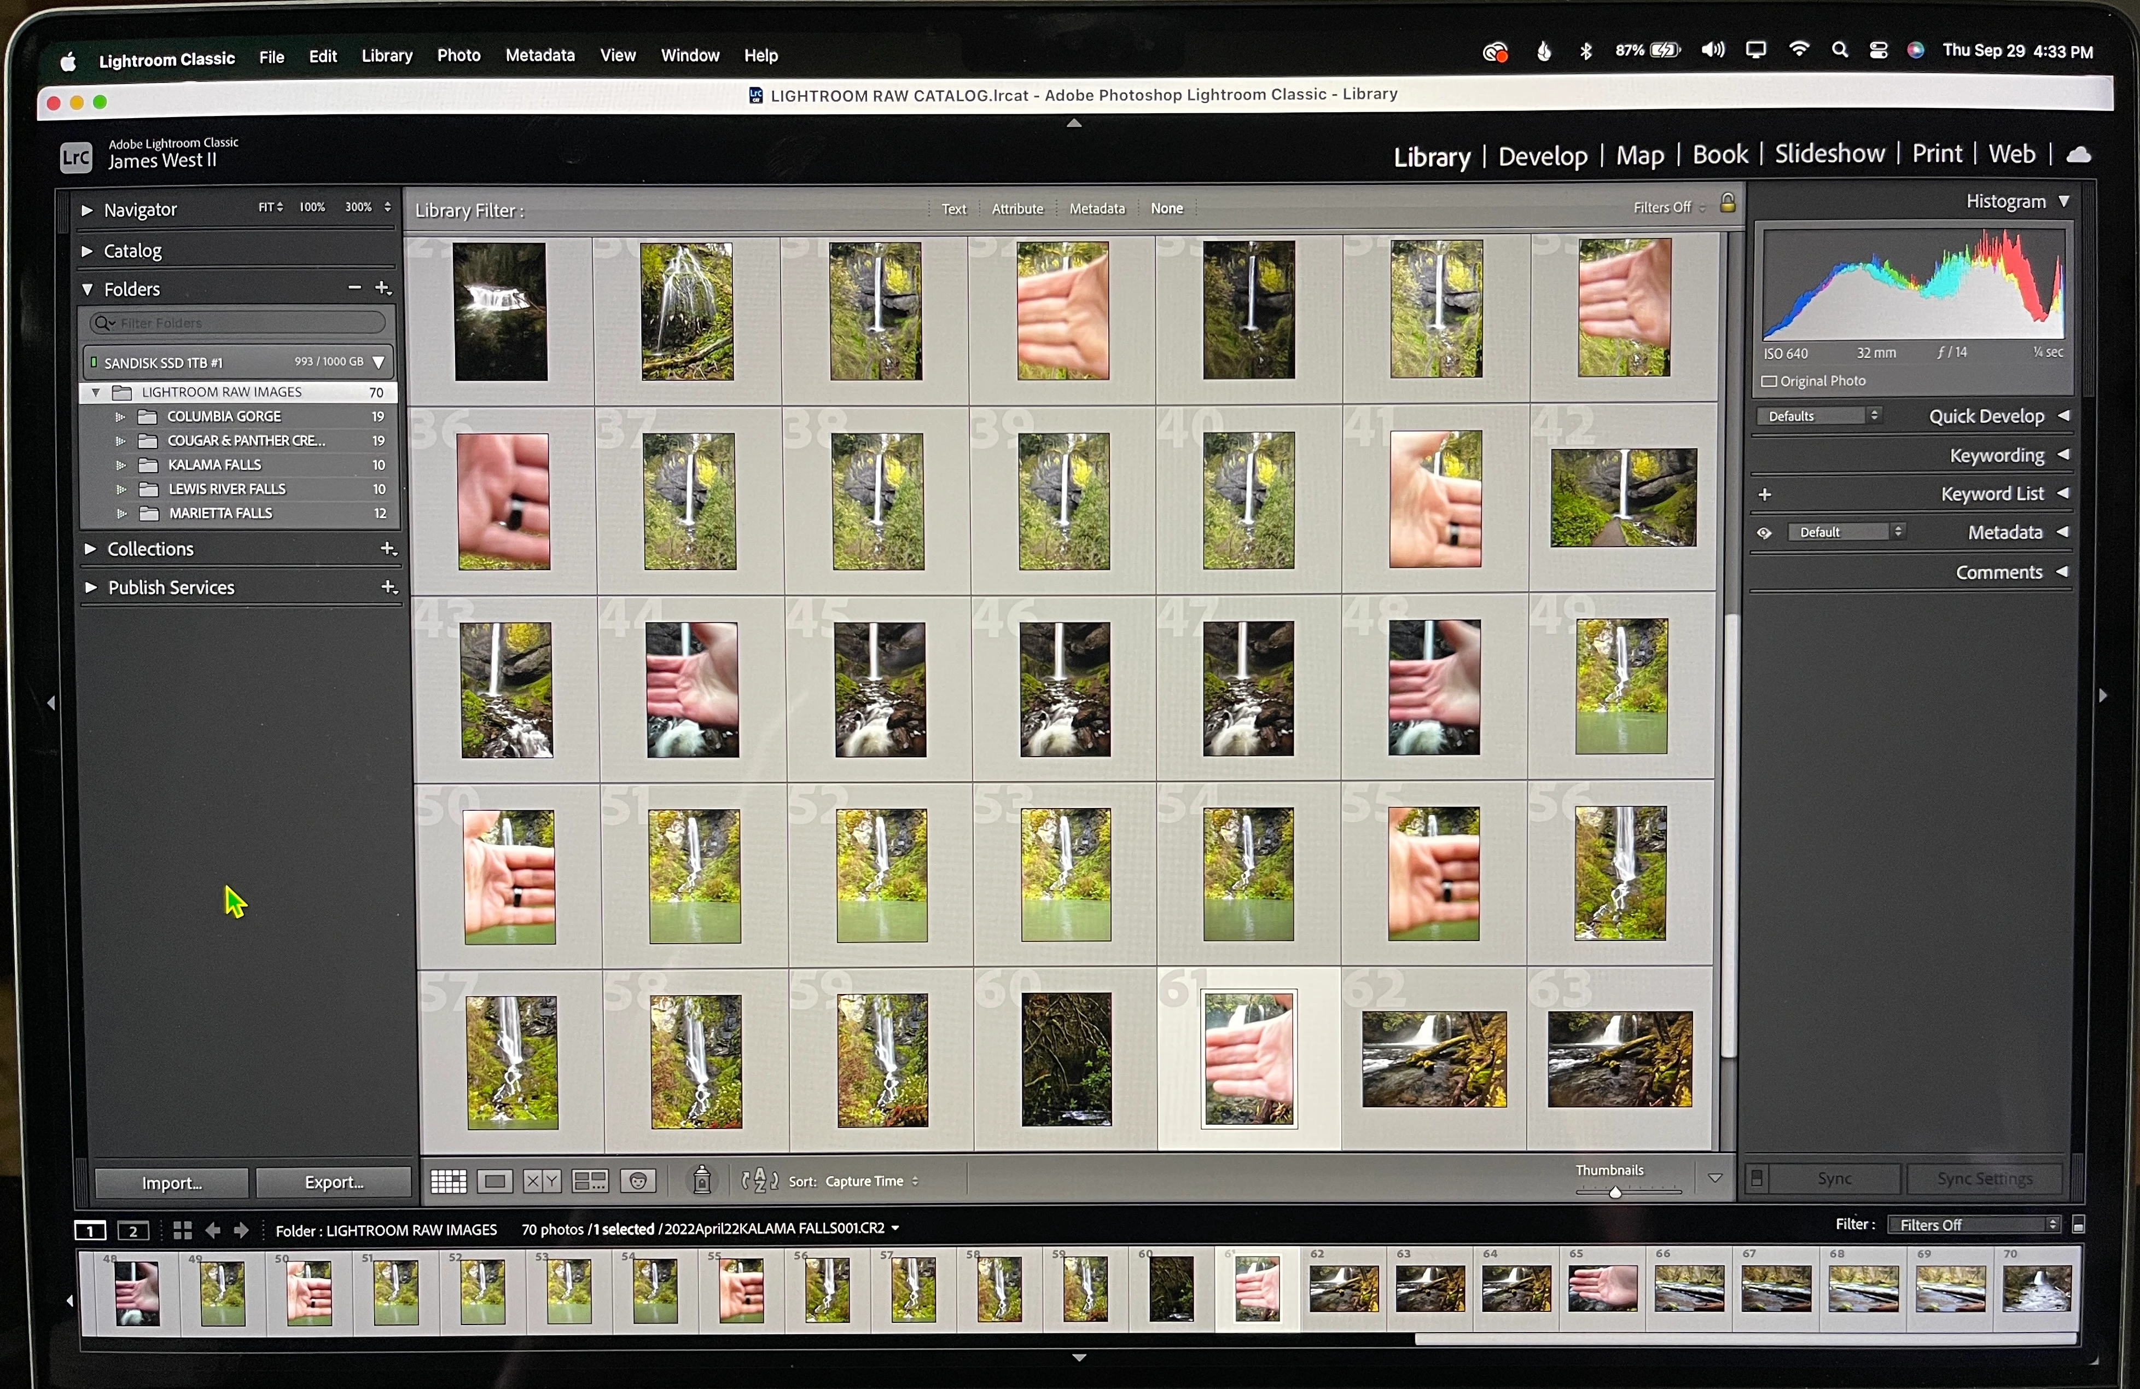The height and width of the screenshot is (1389, 2140).
Task: Click the Export... button
Action: tap(334, 1182)
